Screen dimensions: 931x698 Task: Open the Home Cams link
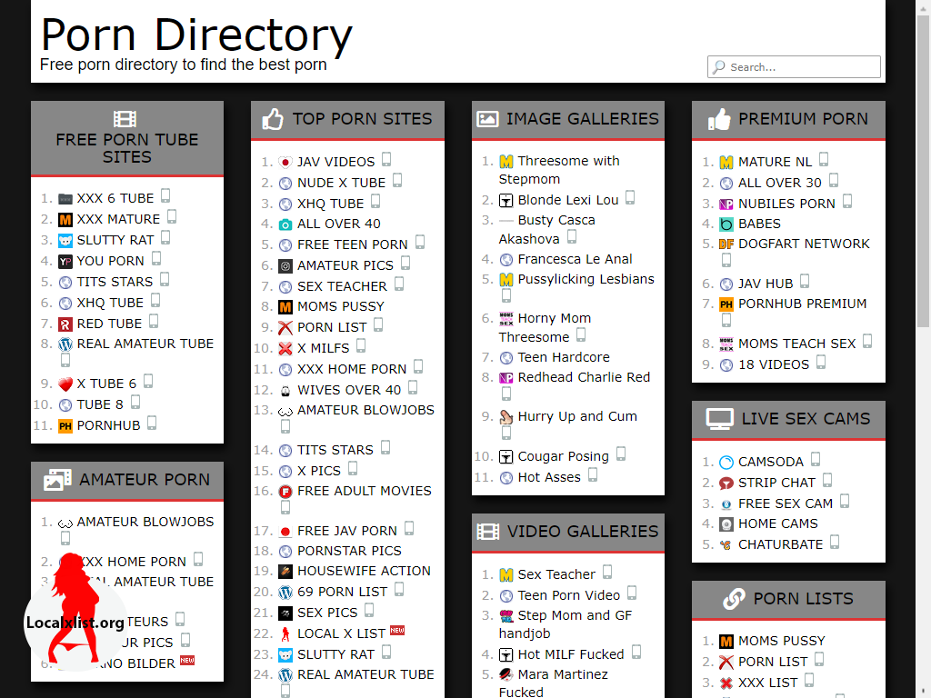777,523
